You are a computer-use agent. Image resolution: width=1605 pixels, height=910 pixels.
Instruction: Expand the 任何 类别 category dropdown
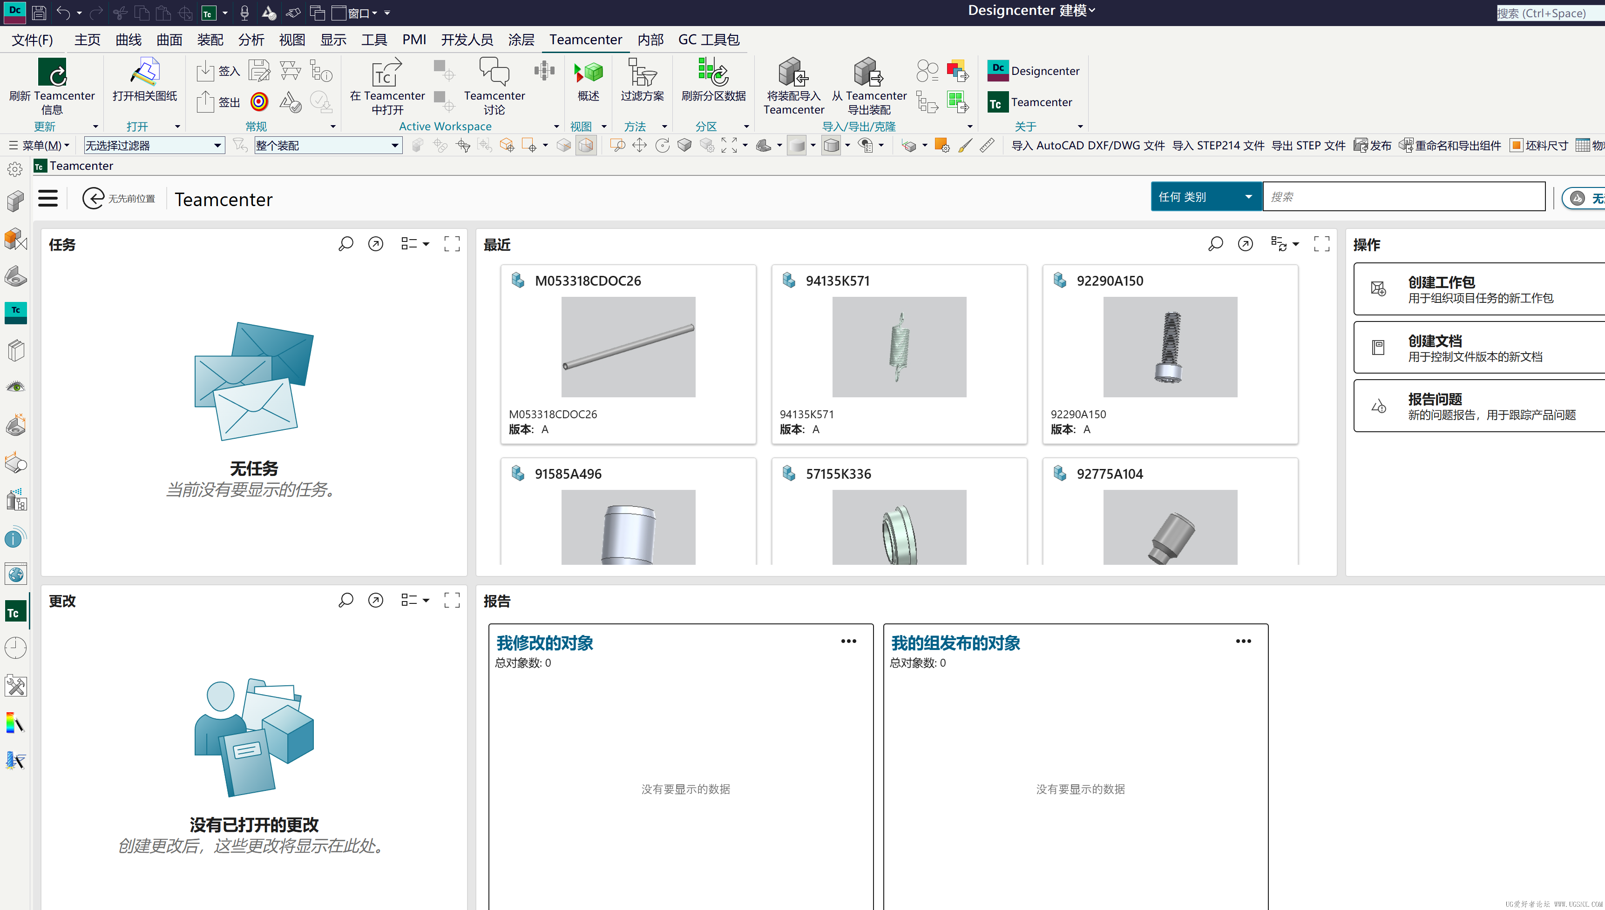[x=1206, y=197]
